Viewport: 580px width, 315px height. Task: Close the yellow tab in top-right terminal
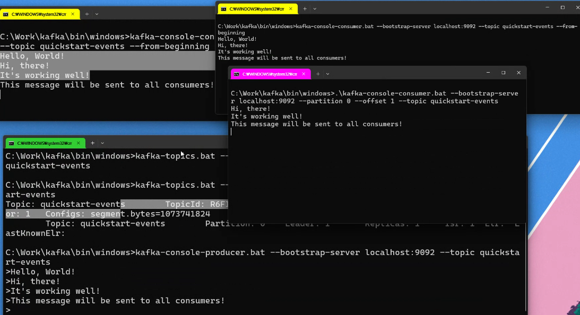tap(290, 9)
